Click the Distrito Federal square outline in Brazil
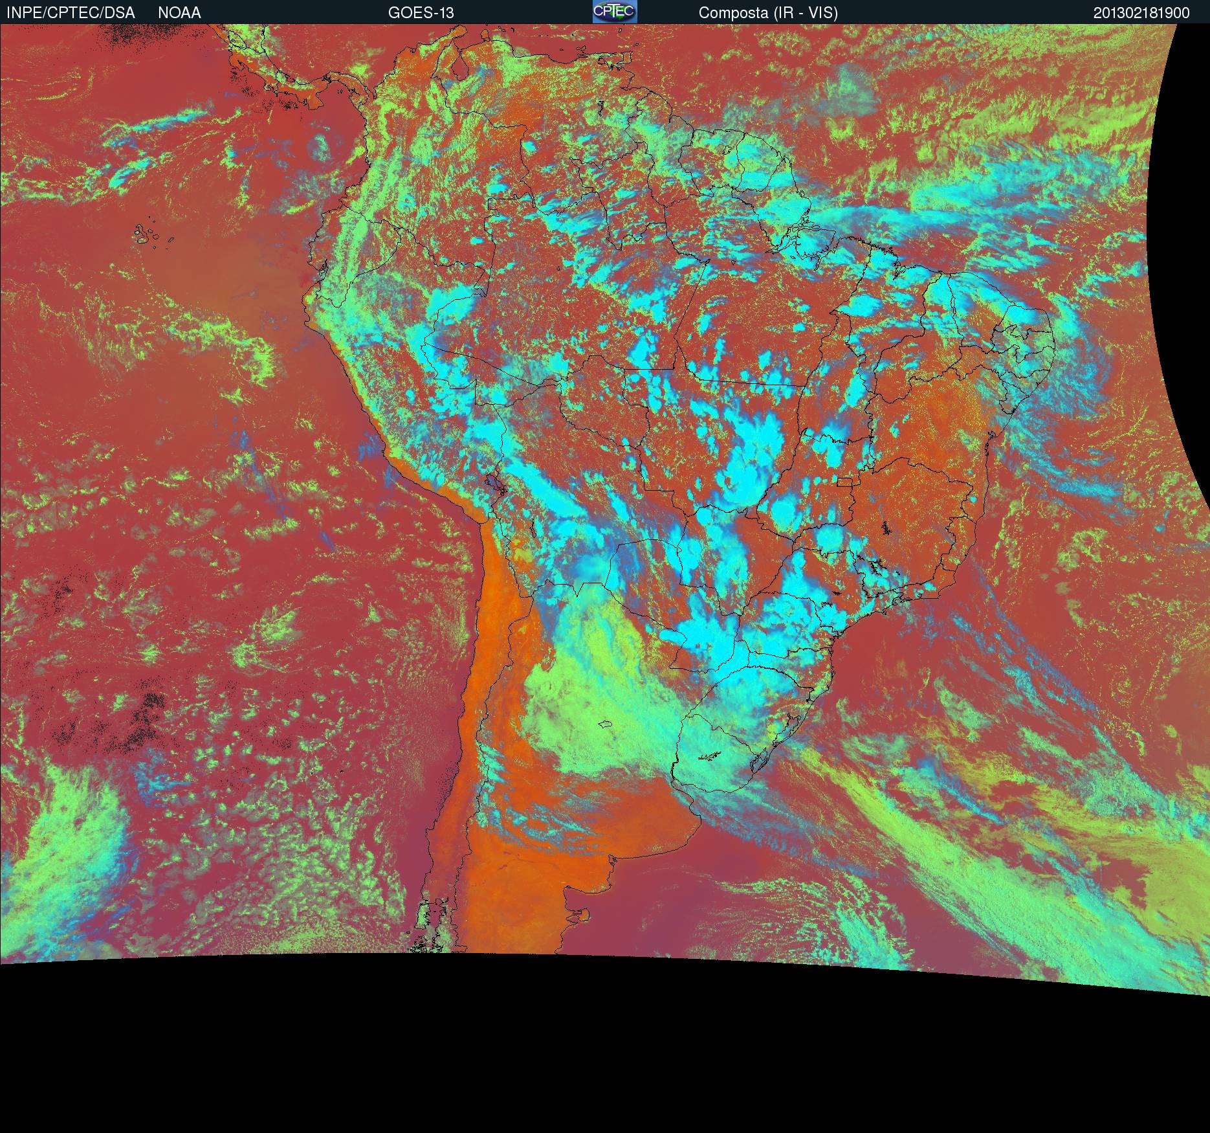Image resolution: width=1210 pixels, height=1133 pixels. pyautogui.click(x=845, y=481)
